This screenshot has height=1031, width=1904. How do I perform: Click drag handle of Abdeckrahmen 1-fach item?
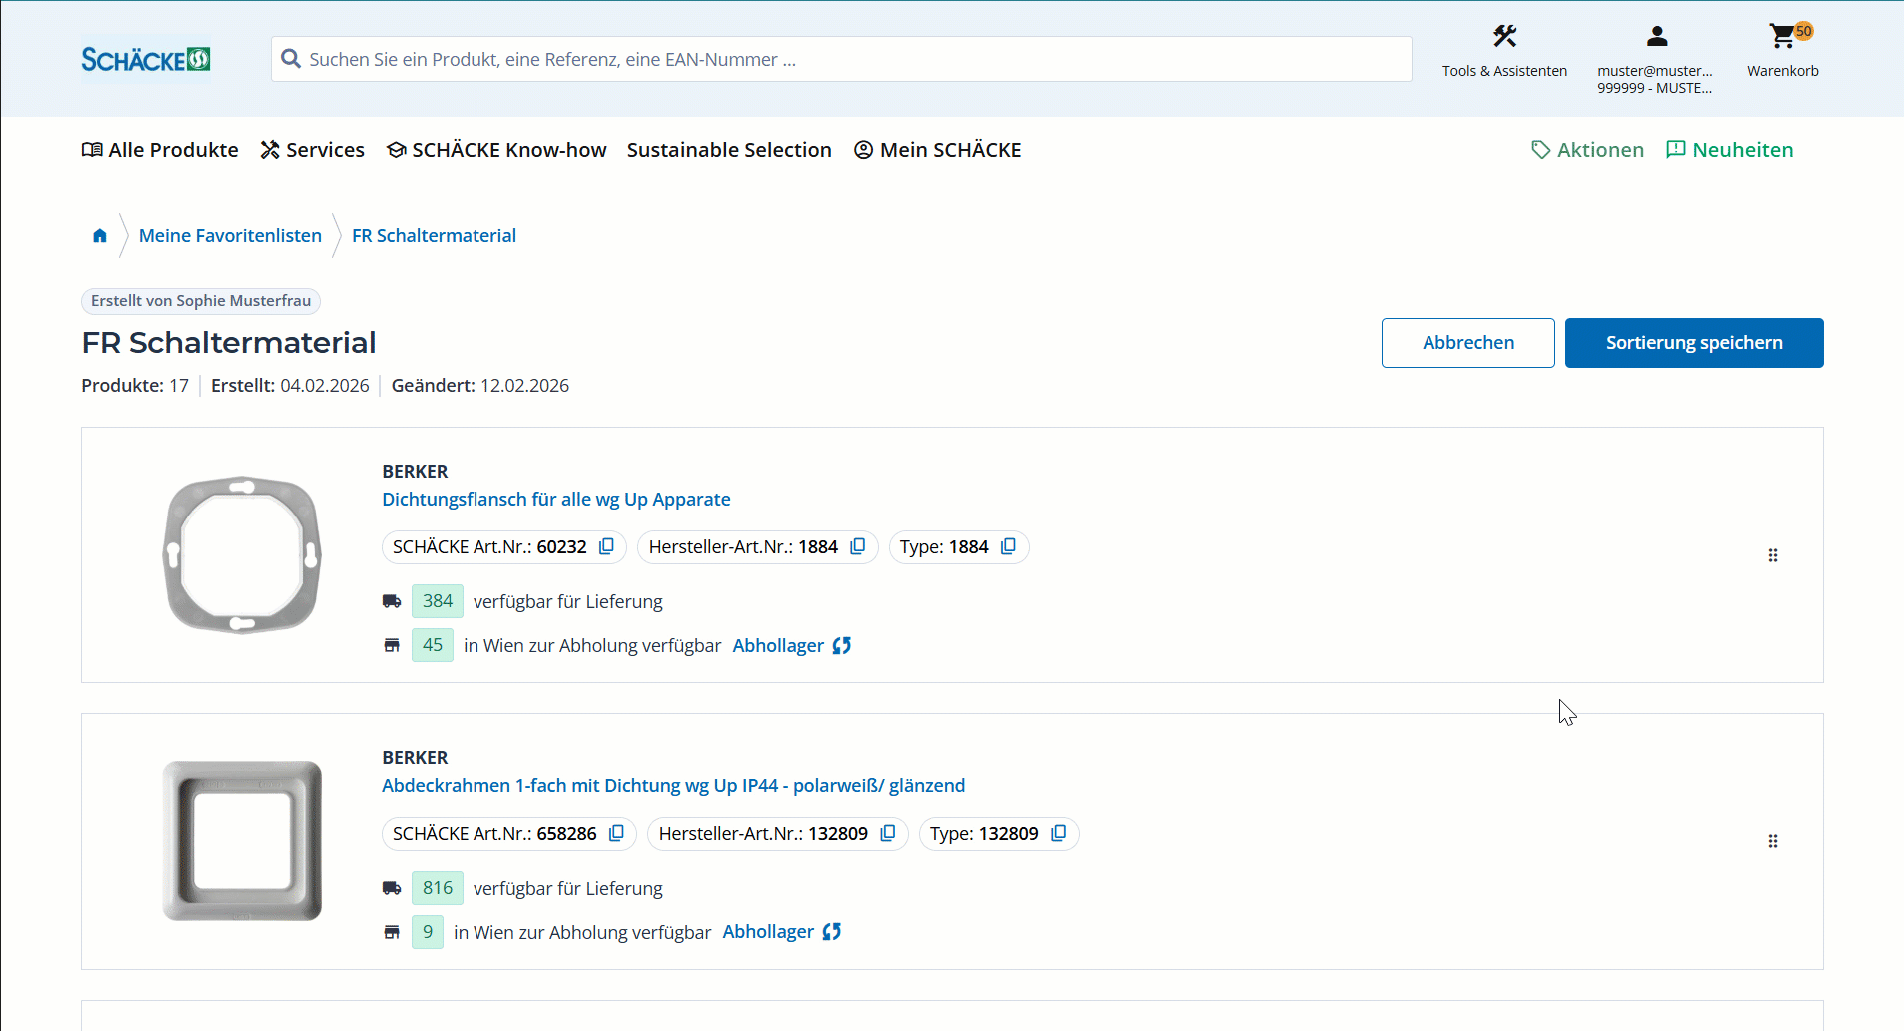click(x=1773, y=841)
